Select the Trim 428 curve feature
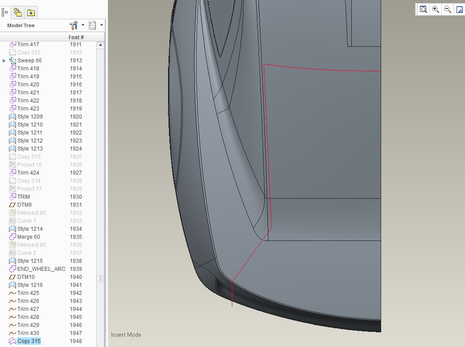This screenshot has width=465, height=347. click(28, 317)
